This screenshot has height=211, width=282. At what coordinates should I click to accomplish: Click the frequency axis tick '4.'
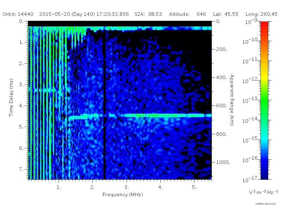160,187
